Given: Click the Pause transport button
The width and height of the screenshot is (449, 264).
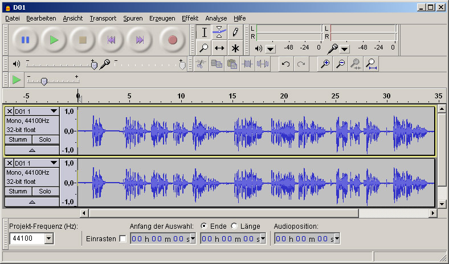Looking at the screenshot, I should (x=25, y=40).
